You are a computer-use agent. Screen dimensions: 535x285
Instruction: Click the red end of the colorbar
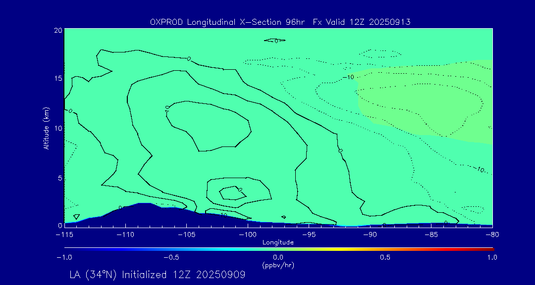point(490,248)
